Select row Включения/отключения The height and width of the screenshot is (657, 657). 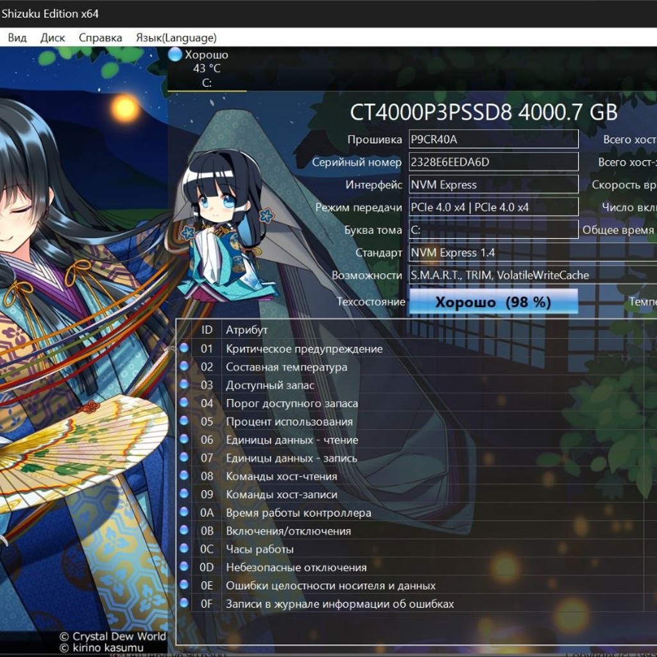click(x=416, y=531)
